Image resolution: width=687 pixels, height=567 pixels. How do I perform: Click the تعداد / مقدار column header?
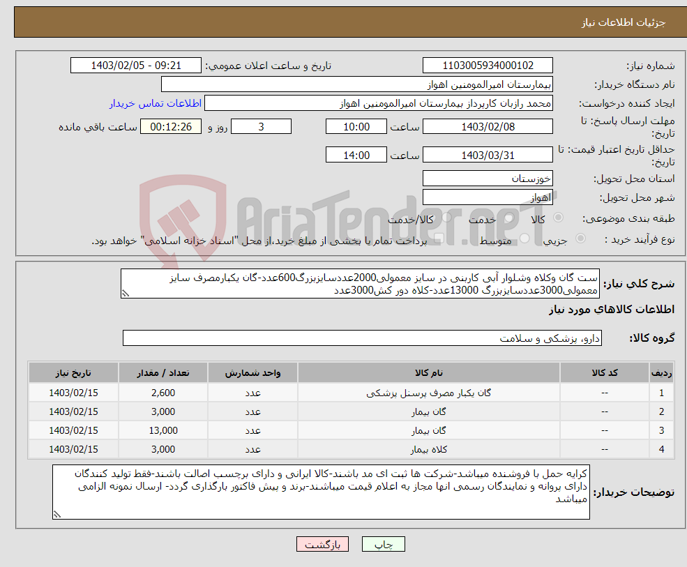tap(163, 373)
